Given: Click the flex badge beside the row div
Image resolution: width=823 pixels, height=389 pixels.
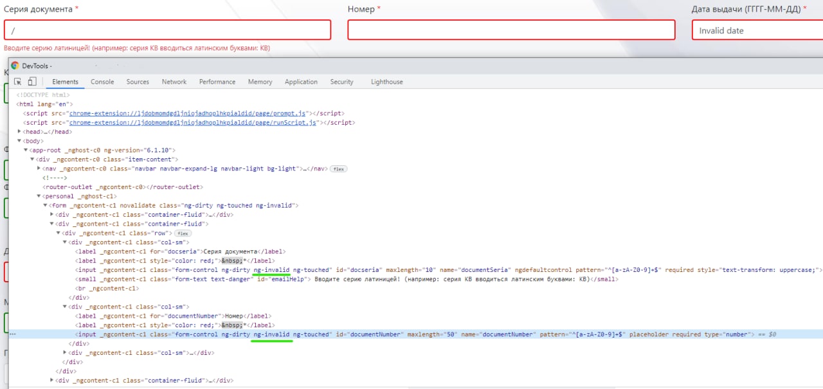Looking at the screenshot, I should pyautogui.click(x=183, y=233).
